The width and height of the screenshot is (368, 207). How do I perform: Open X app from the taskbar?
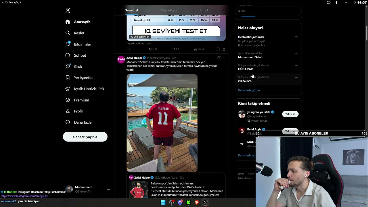pyautogui.click(x=205, y=202)
